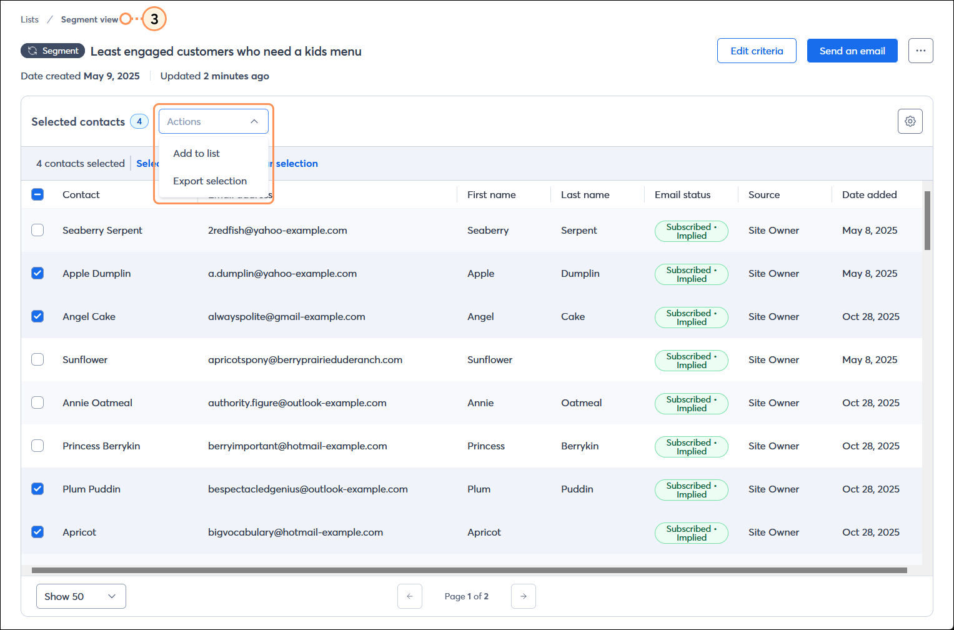The height and width of the screenshot is (630, 954).
Task: Check the Princess Berrykin checkbox
Action: (37, 446)
